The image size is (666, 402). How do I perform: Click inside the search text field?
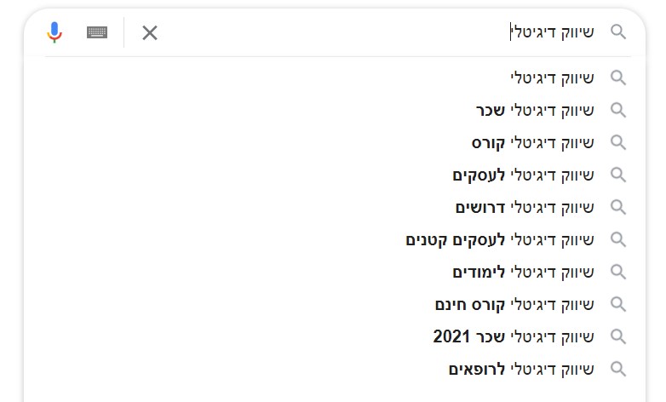click(x=341, y=32)
